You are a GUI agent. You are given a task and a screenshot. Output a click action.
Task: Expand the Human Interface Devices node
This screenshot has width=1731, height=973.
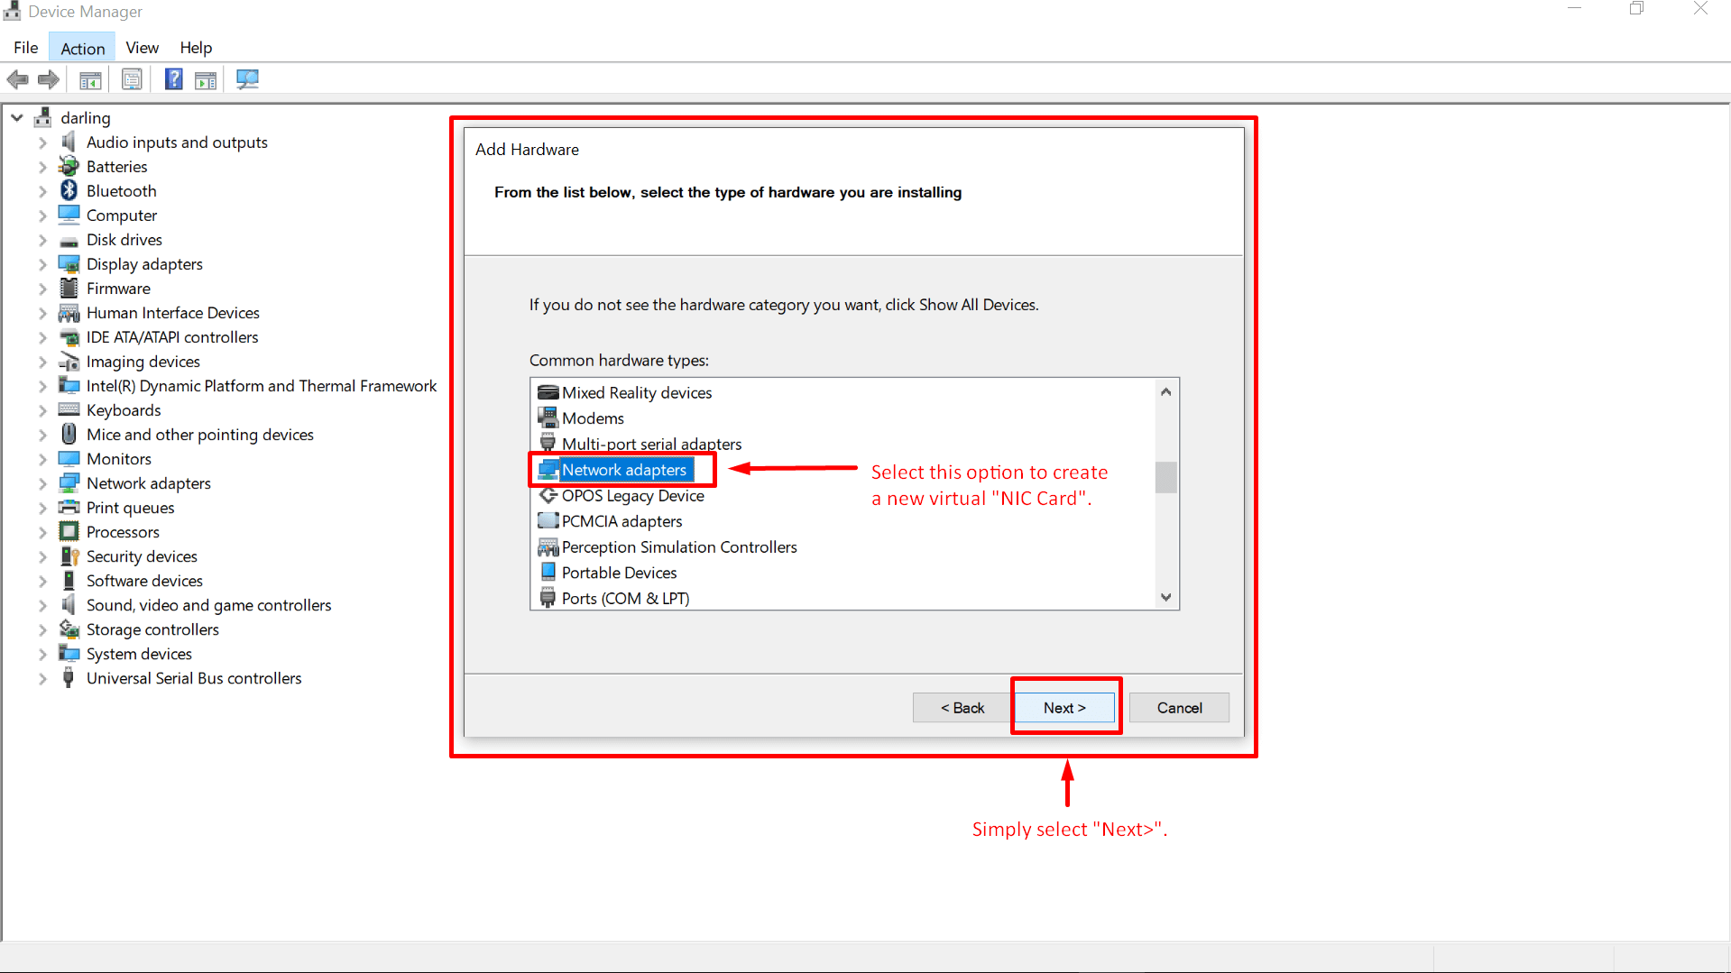pyautogui.click(x=42, y=313)
